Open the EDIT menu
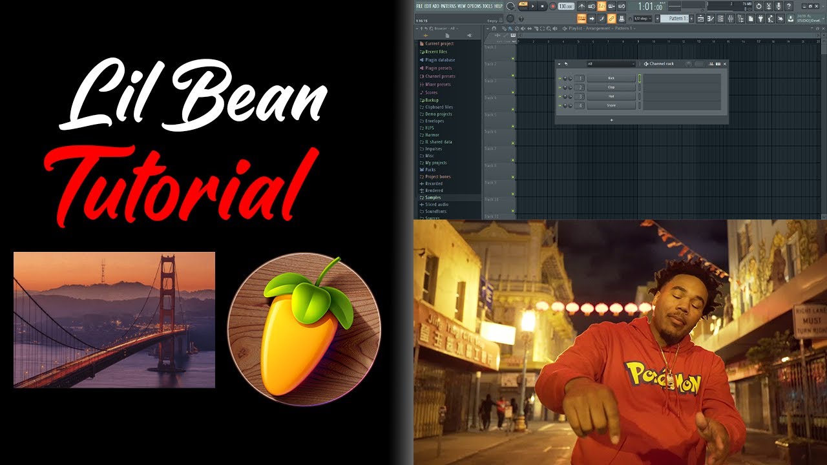Screen dimensions: 827x465 click(x=428, y=6)
